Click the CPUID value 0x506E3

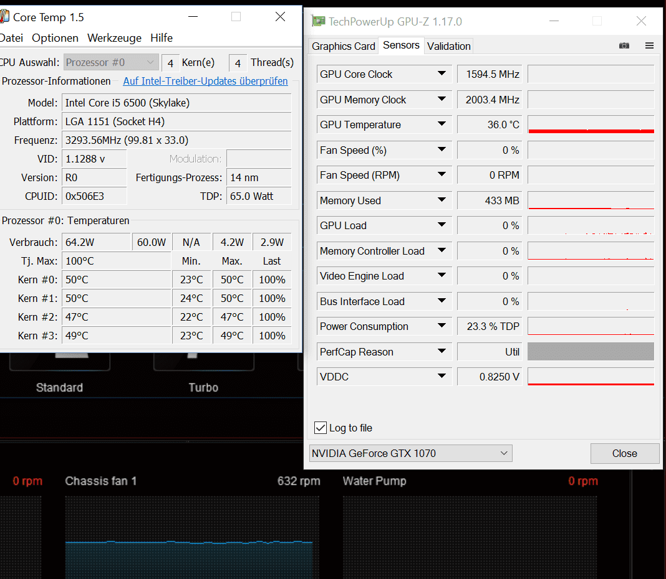(94, 196)
